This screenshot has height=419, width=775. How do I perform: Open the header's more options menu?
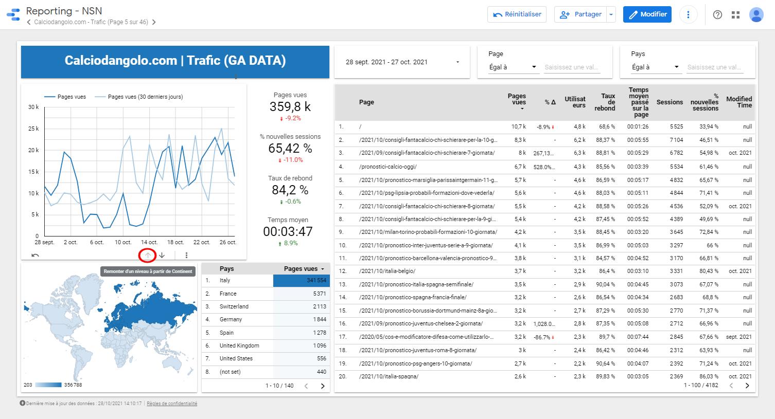click(x=688, y=14)
